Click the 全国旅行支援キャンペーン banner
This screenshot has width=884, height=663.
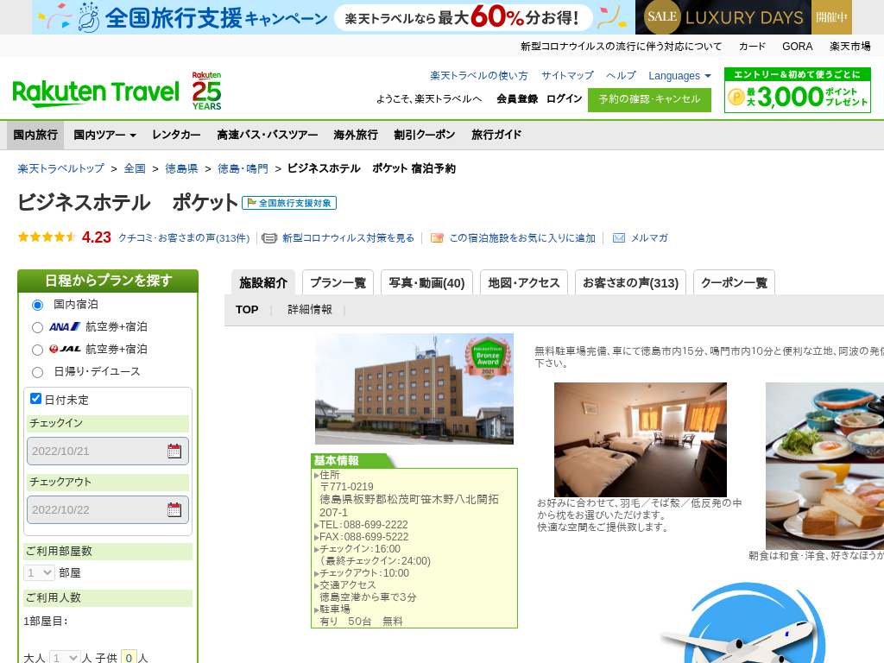coord(334,17)
